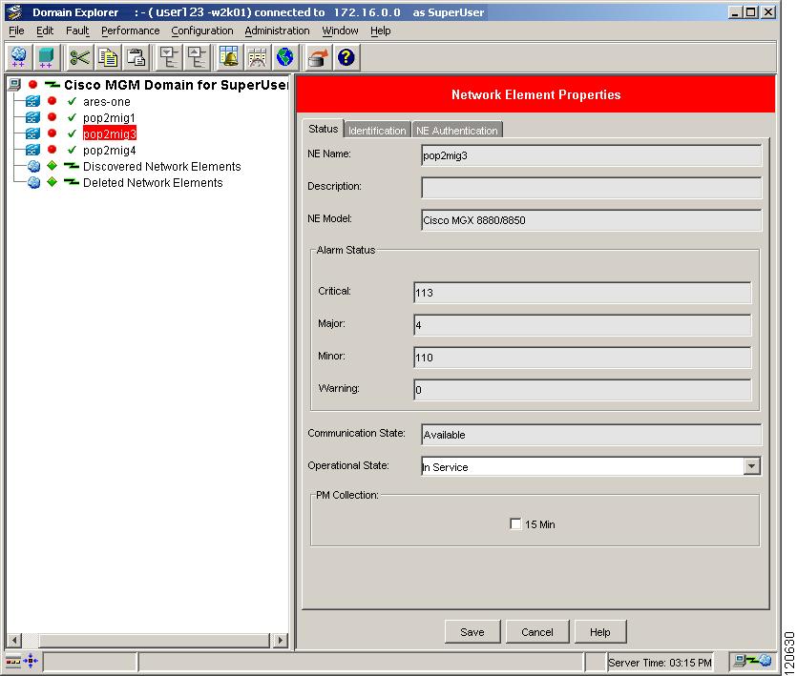The width and height of the screenshot is (797, 676).
Task: Click the Communication State field
Action: tap(592, 435)
